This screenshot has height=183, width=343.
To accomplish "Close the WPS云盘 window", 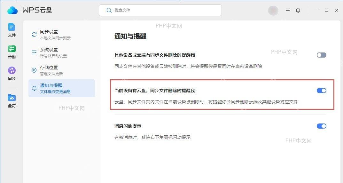I will coord(336,10).
